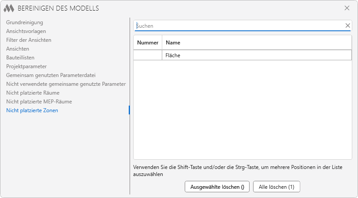Sort by the Nummer column header

click(x=148, y=43)
